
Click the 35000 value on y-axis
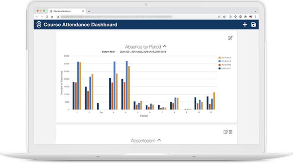click(67, 56)
